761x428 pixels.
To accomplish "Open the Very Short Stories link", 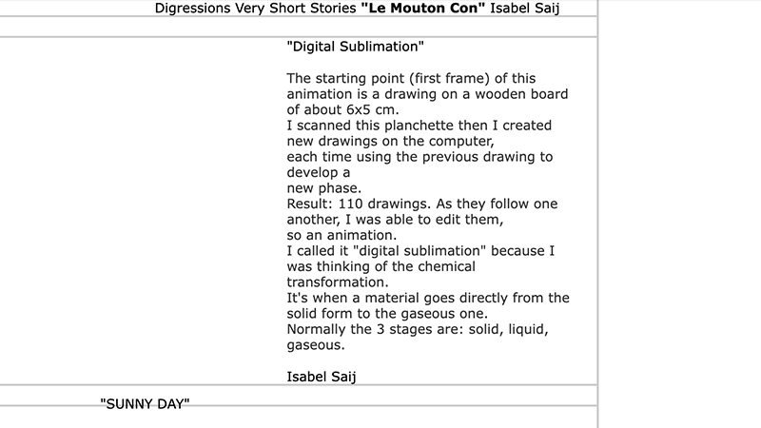I will click(x=297, y=10).
